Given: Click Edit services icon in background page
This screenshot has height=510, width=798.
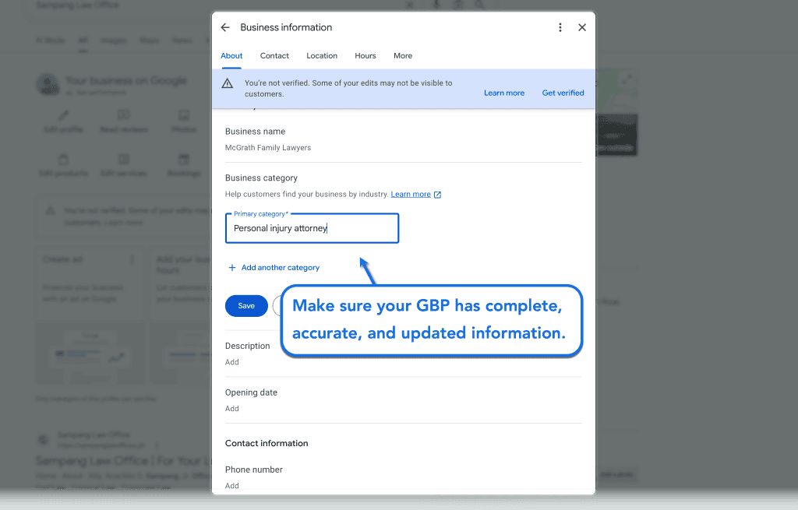Looking at the screenshot, I should [x=124, y=159].
